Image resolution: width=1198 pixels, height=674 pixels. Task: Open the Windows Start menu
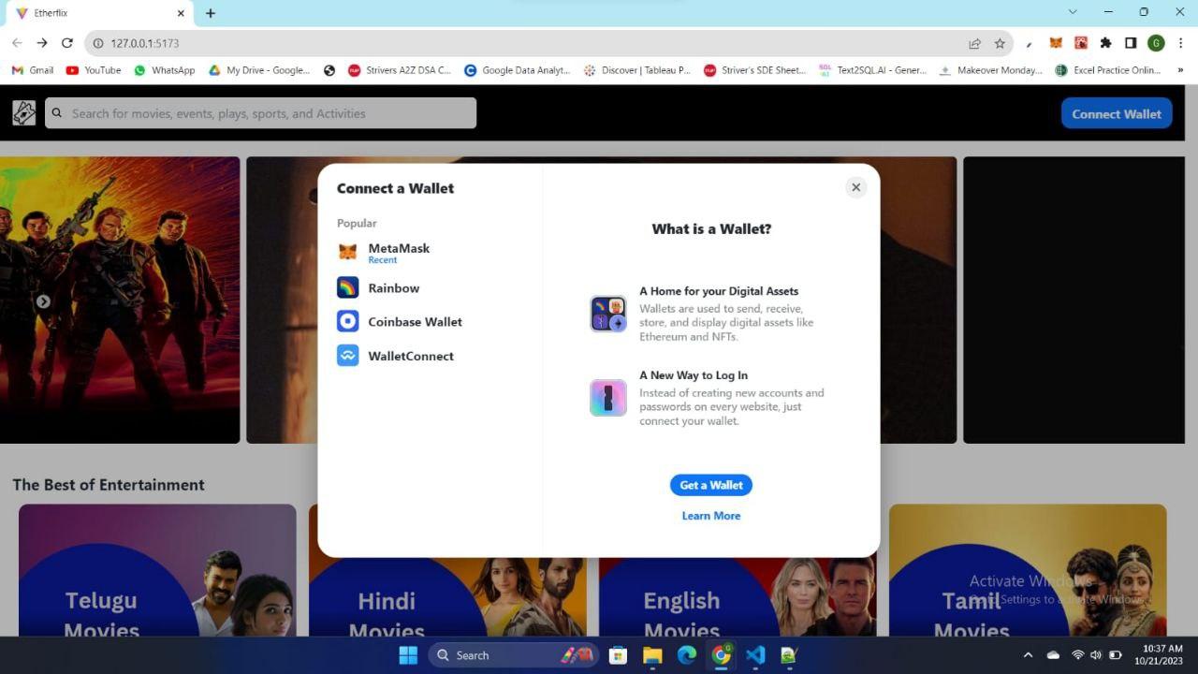tap(408, 655)
